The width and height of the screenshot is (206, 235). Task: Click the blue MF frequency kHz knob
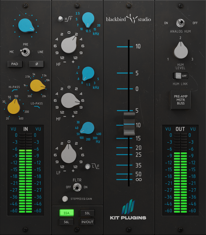[x=88, y=73]
